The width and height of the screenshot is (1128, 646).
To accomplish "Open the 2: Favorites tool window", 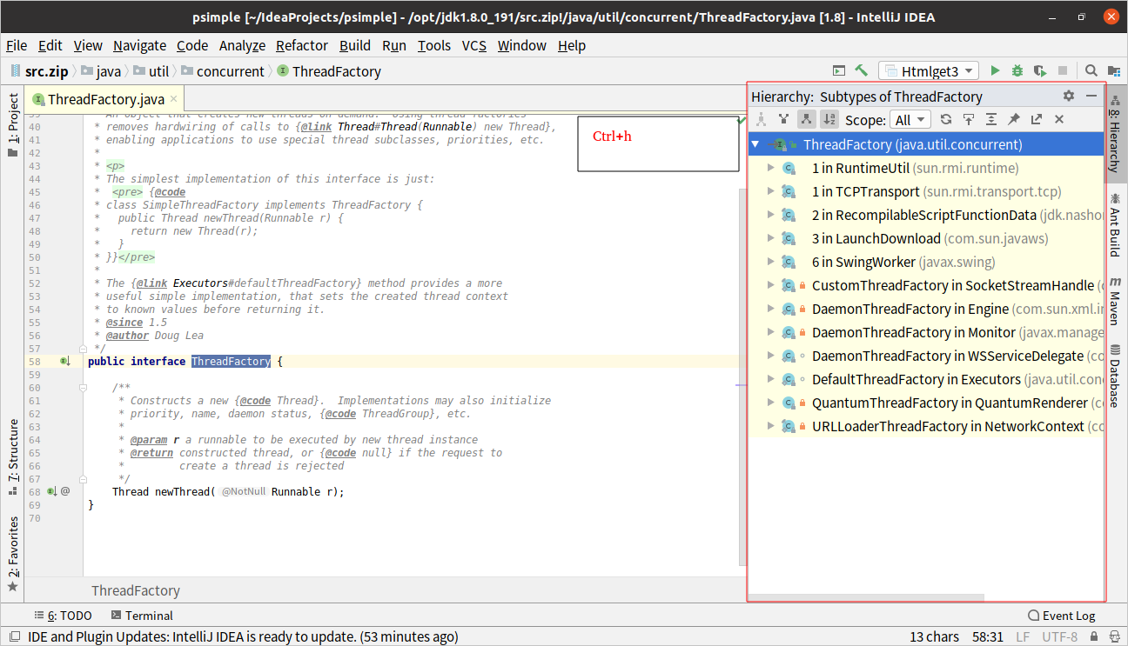I will click(x=12, y=555).
